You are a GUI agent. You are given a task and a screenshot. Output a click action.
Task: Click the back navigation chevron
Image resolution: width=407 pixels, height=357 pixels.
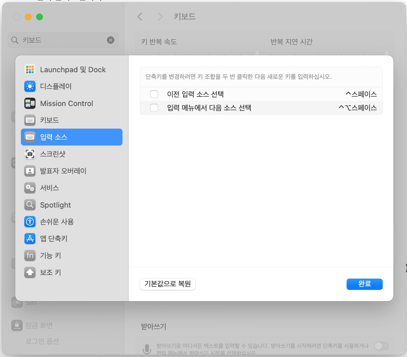tap(140, 17)
